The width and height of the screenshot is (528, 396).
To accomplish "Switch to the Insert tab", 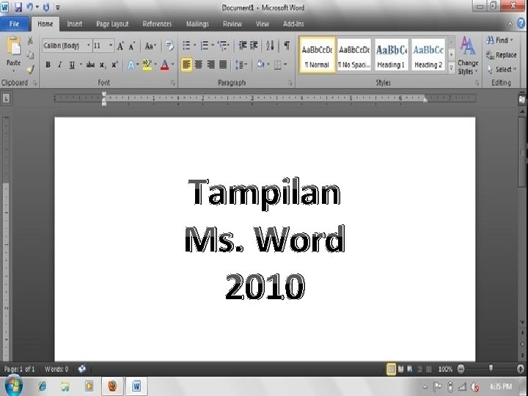I will click(x=74, y=24).
